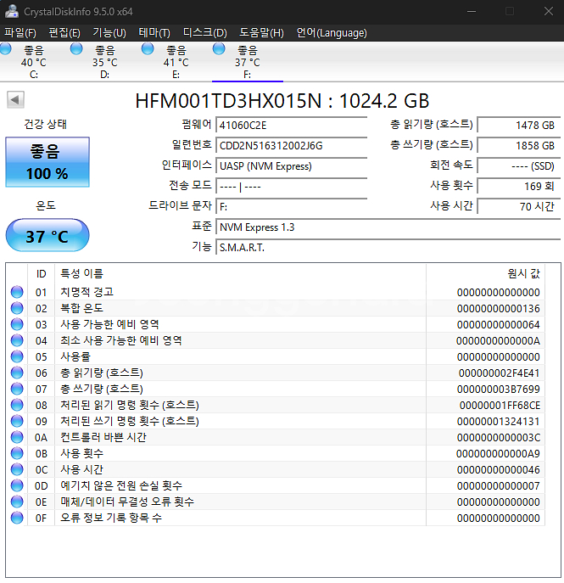The width and height of the screenshot is (564, 583).
Task: Select the 사용률 attribute row name
Action: (75, 356)
